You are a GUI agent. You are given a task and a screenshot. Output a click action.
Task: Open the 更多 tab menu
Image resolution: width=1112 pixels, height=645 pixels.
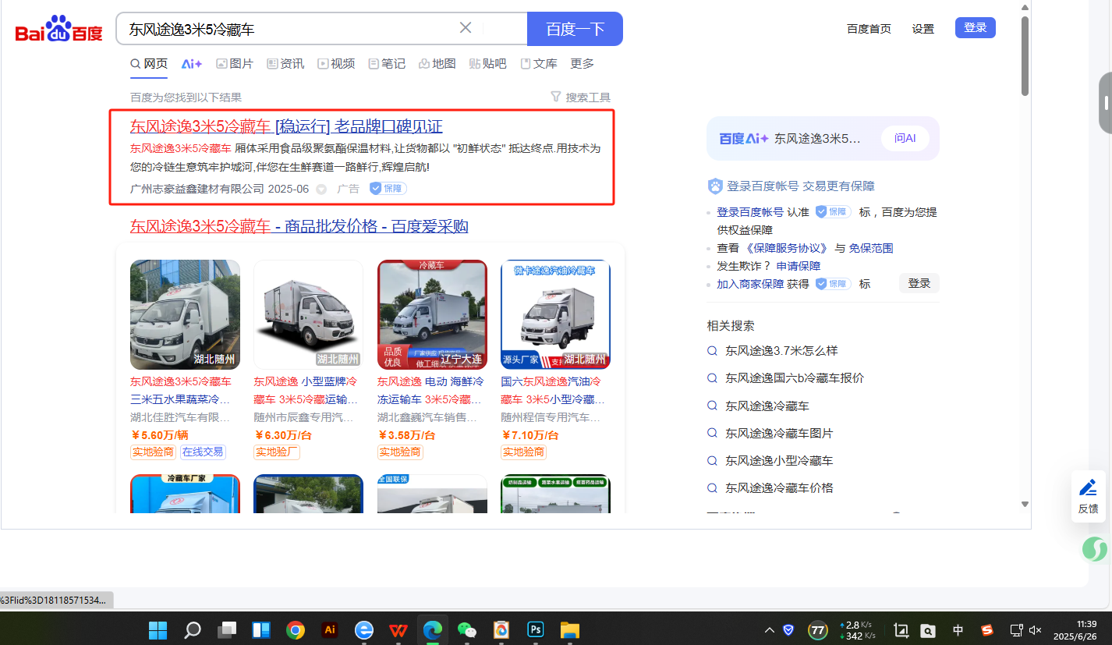pyautogui.click(x=582, y=64)
